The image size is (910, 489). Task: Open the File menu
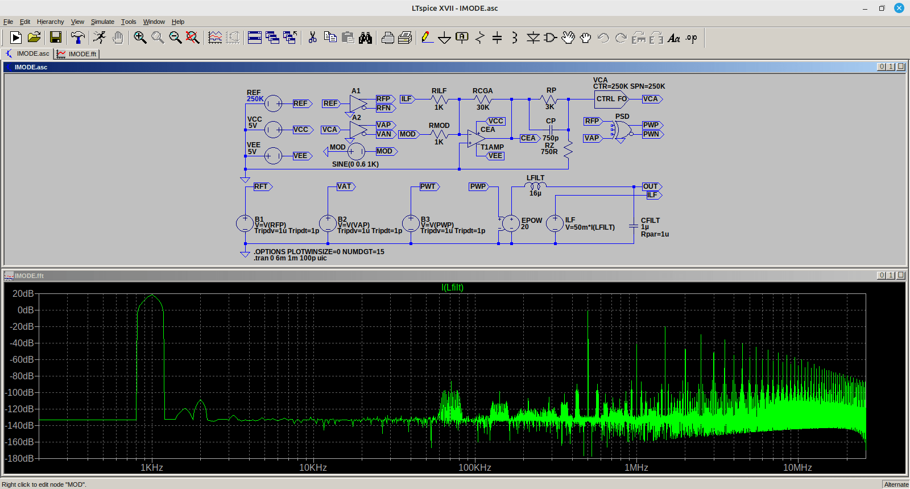(8, 22)
